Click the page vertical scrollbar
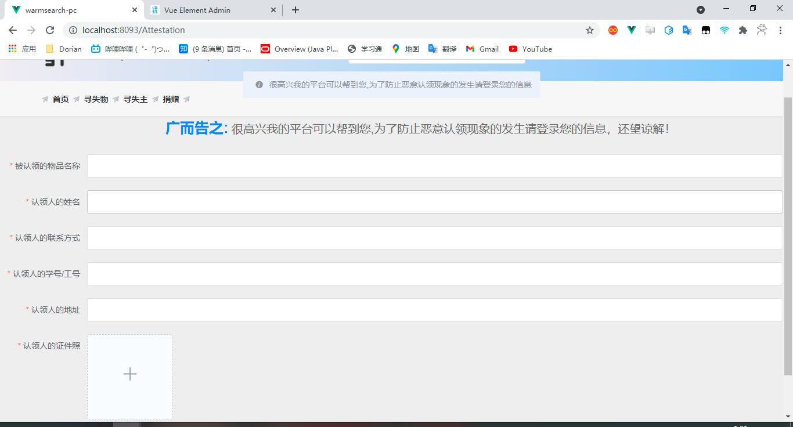The height and width of the screenshot is (427, 793). [788, 236]
